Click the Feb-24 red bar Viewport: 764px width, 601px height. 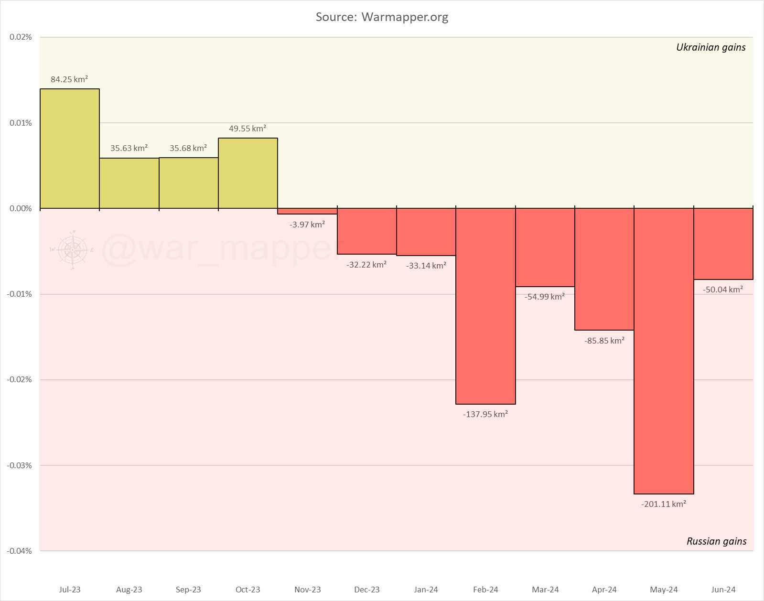tap(485, 306)
